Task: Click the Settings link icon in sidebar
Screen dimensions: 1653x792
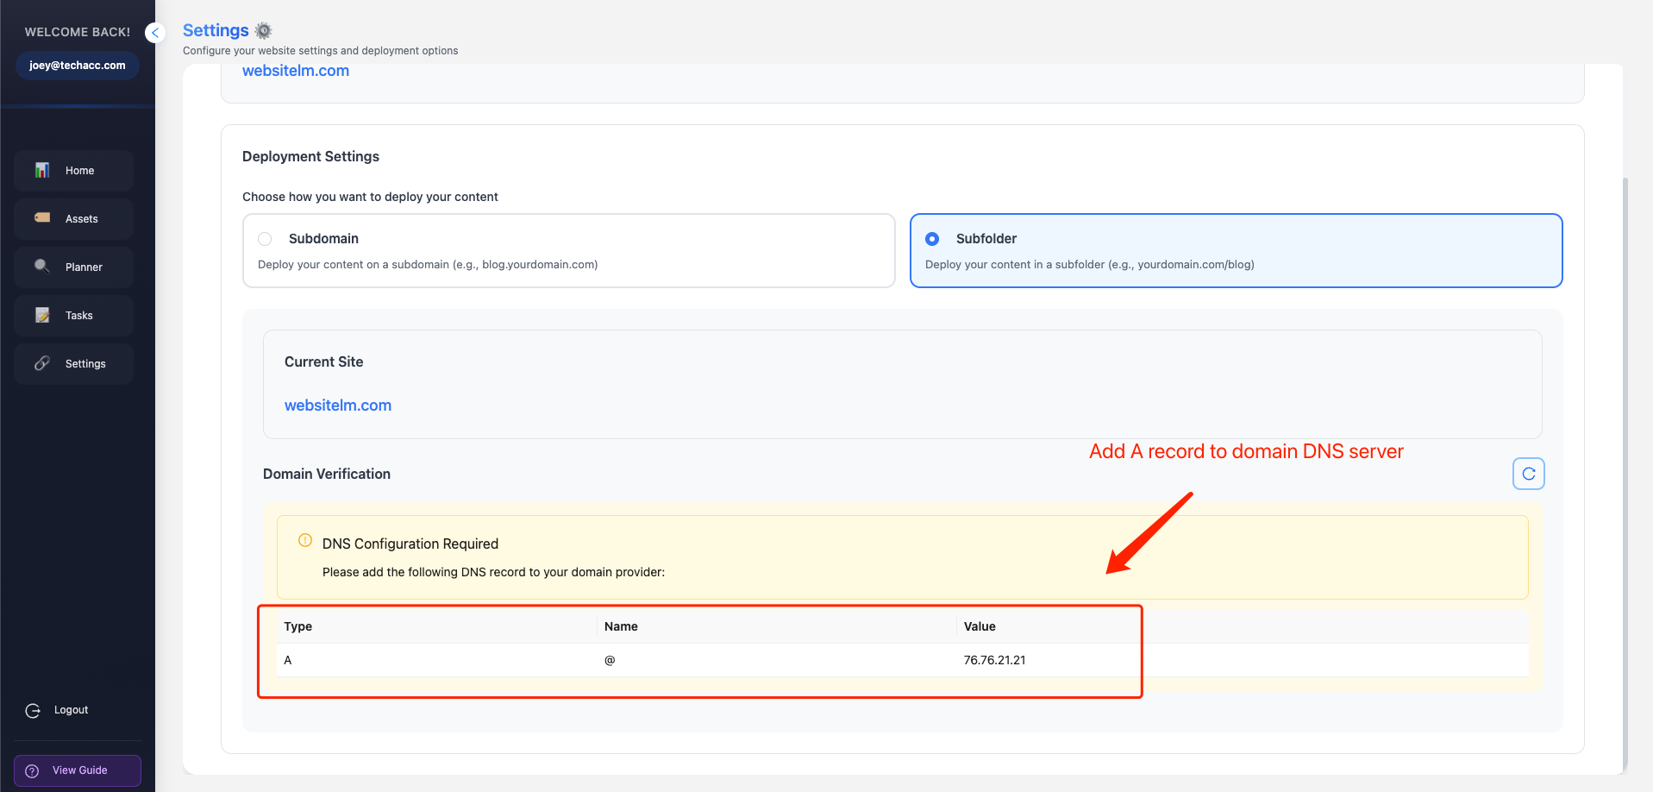Action: (x=42, y=363)
